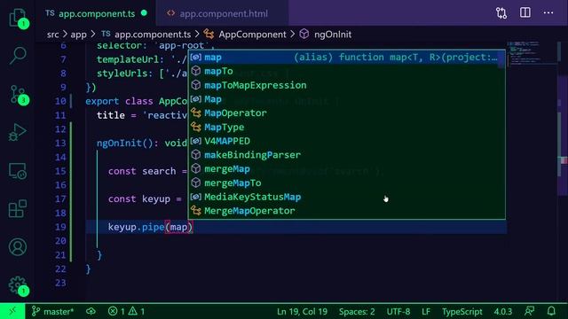Click the Open Changes compare icon
The height and width of the screenshot is (319, 568).
point(501,13)
